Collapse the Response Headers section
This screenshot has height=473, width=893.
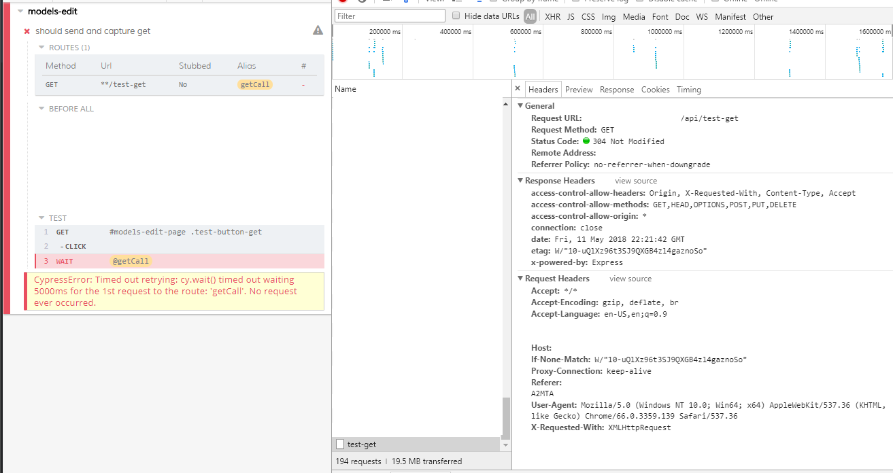(x=520, y=180)
